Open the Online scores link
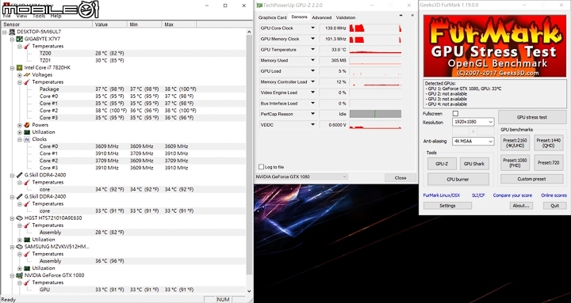 554,195
